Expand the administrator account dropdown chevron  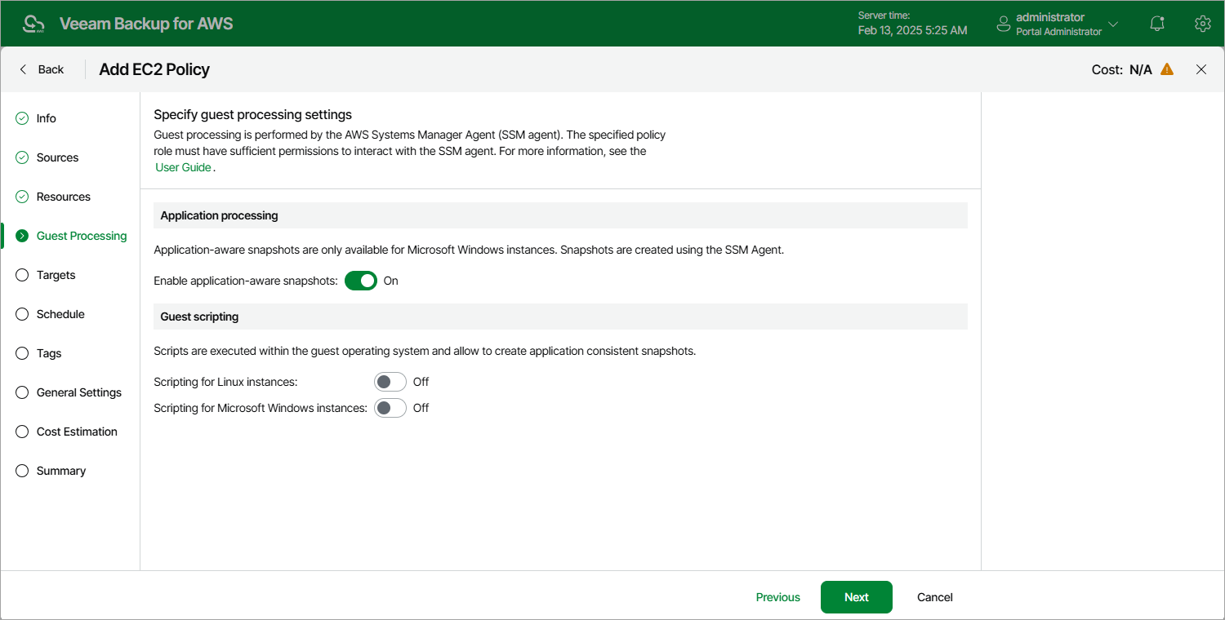point(1113,24)
